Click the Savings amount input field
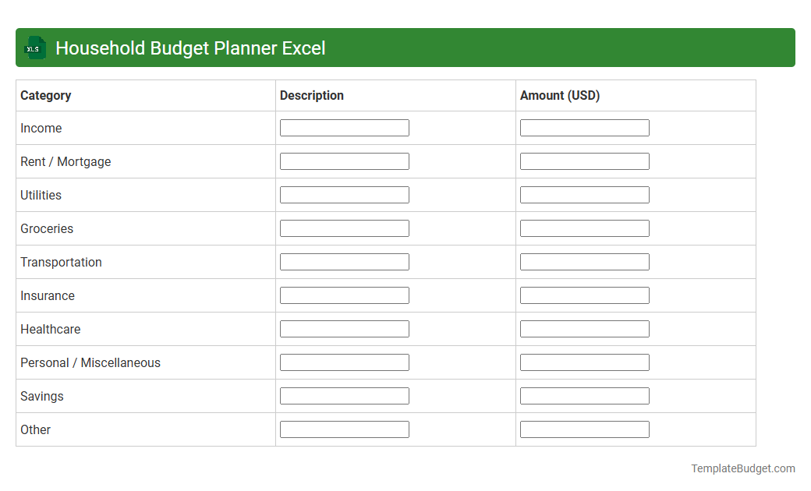 (584, 395)
